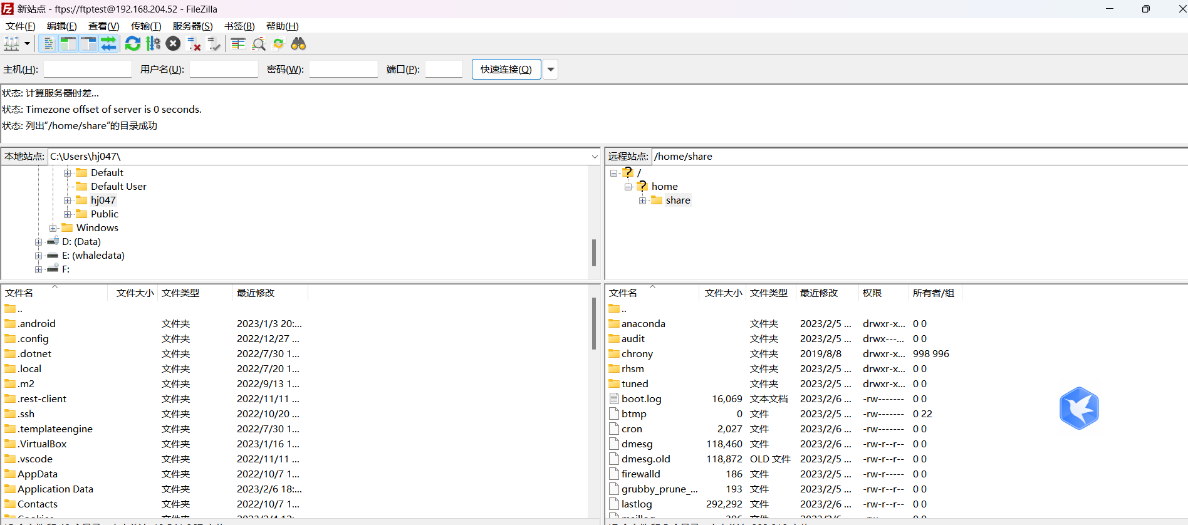This screenshot has width=1188, height=525.
Task: Click remote site path field
Action: tap(919, 157)
